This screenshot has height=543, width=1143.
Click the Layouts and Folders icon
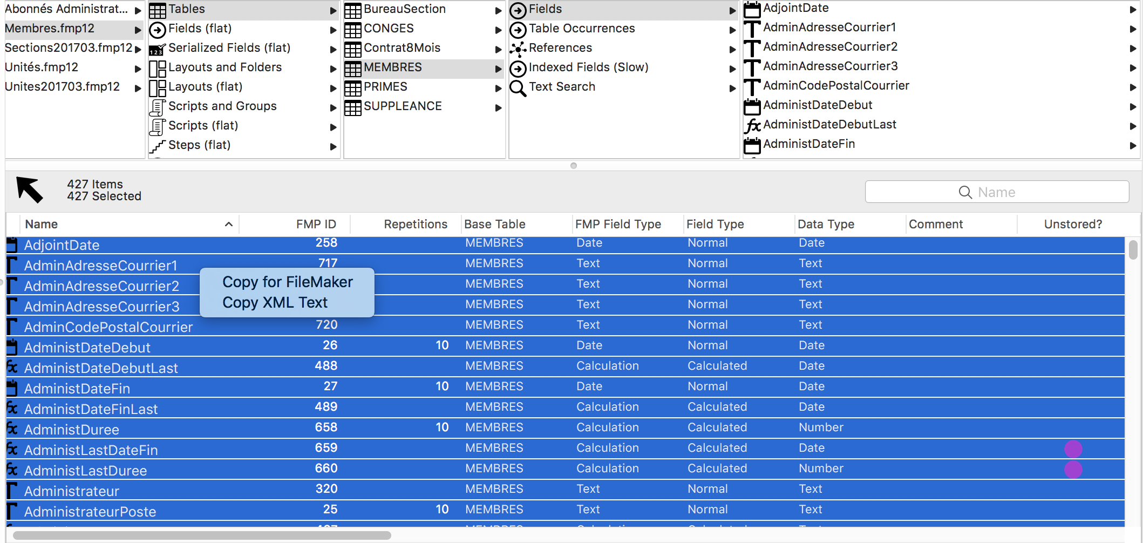coord(157,69)
